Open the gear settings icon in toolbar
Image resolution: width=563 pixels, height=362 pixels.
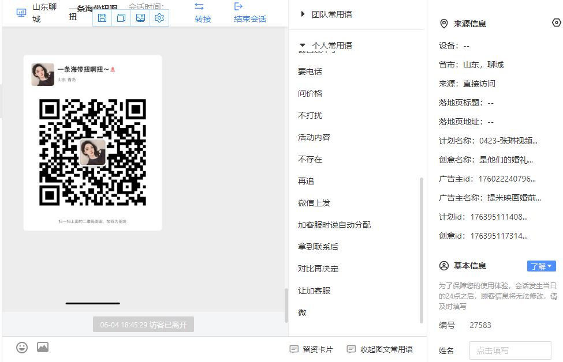click(x=159, y=18)
